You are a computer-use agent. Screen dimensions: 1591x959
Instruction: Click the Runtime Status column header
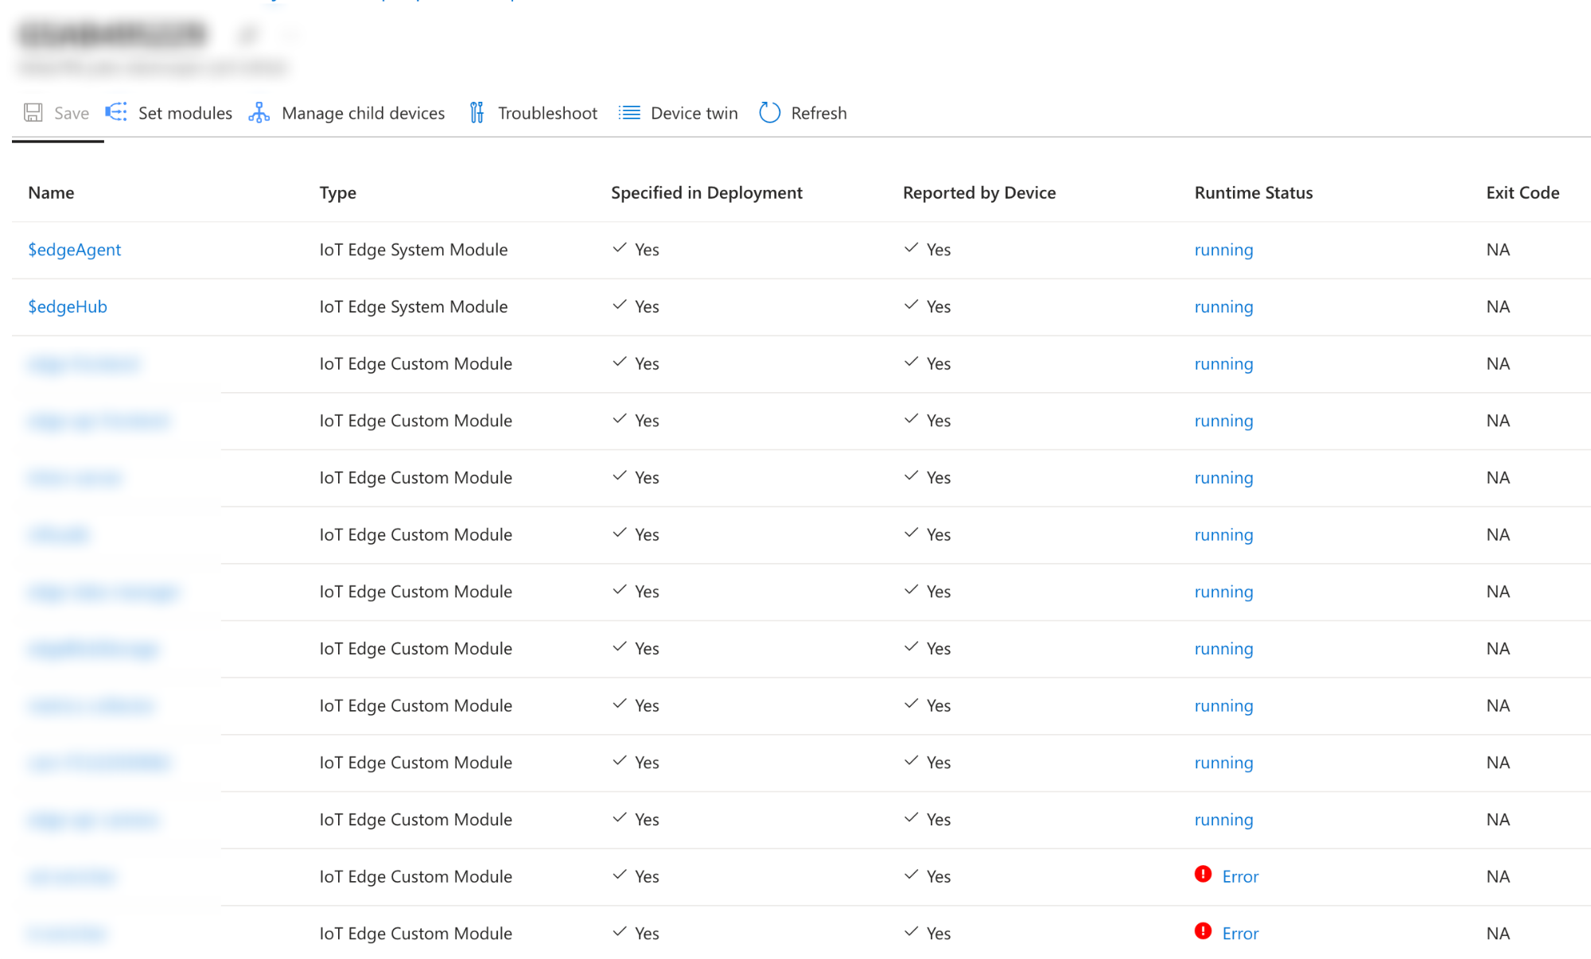(x=1253, y=192)
